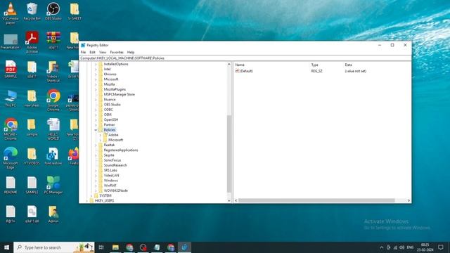Image resolution: width=450 pixels, height=253 pixels.
Task: Expand the WOW6432Node key
Action: (96, 190)
